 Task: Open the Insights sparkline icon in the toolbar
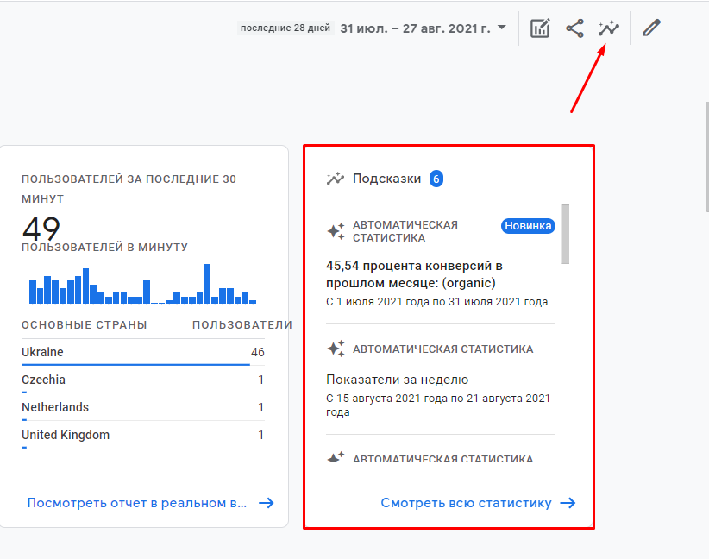609,28
